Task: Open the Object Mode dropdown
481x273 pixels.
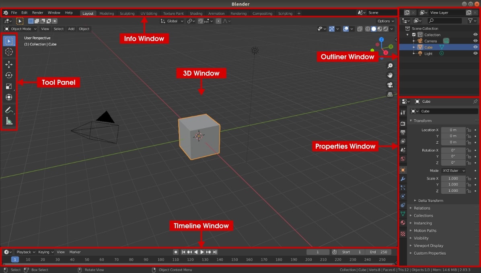Action: pos(20,29)
